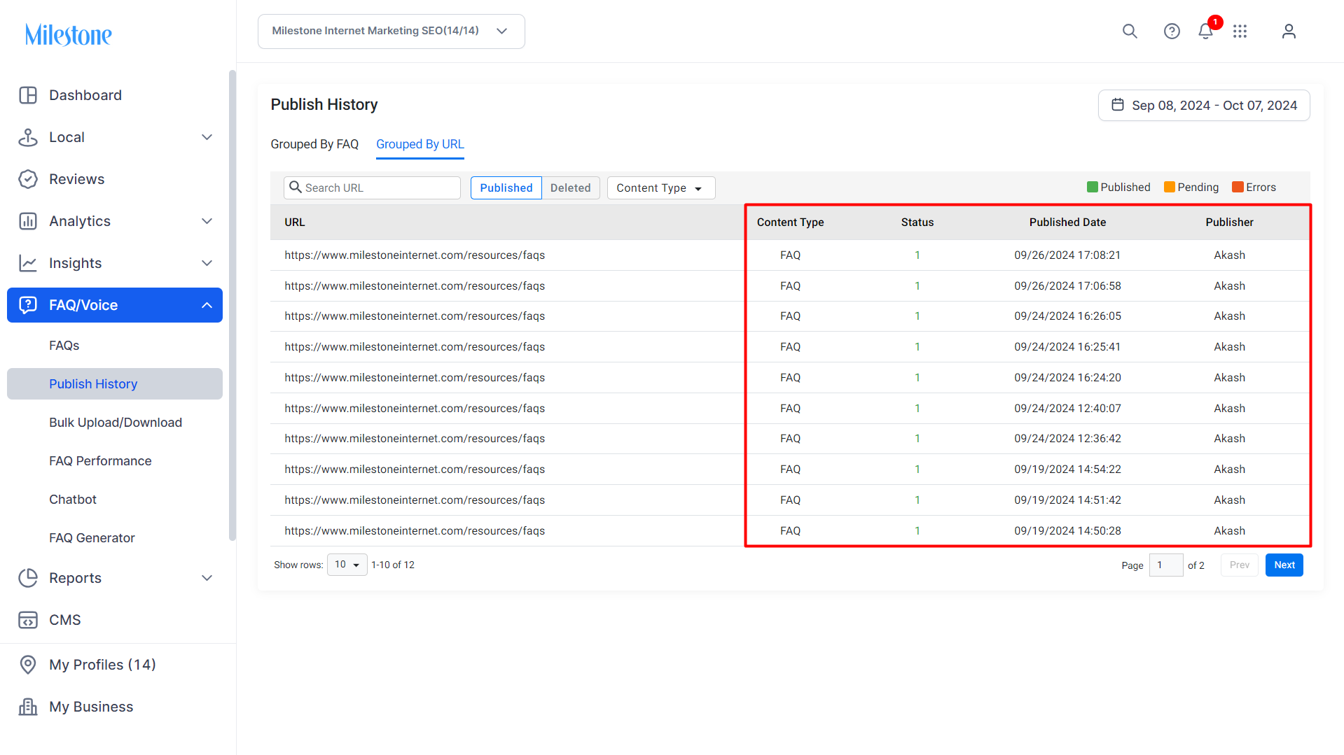The image size is (1344, 755).
Task: Click FAQ type in the 12:40:07 row
Action: pyautogui.click(x=790, y=409)
